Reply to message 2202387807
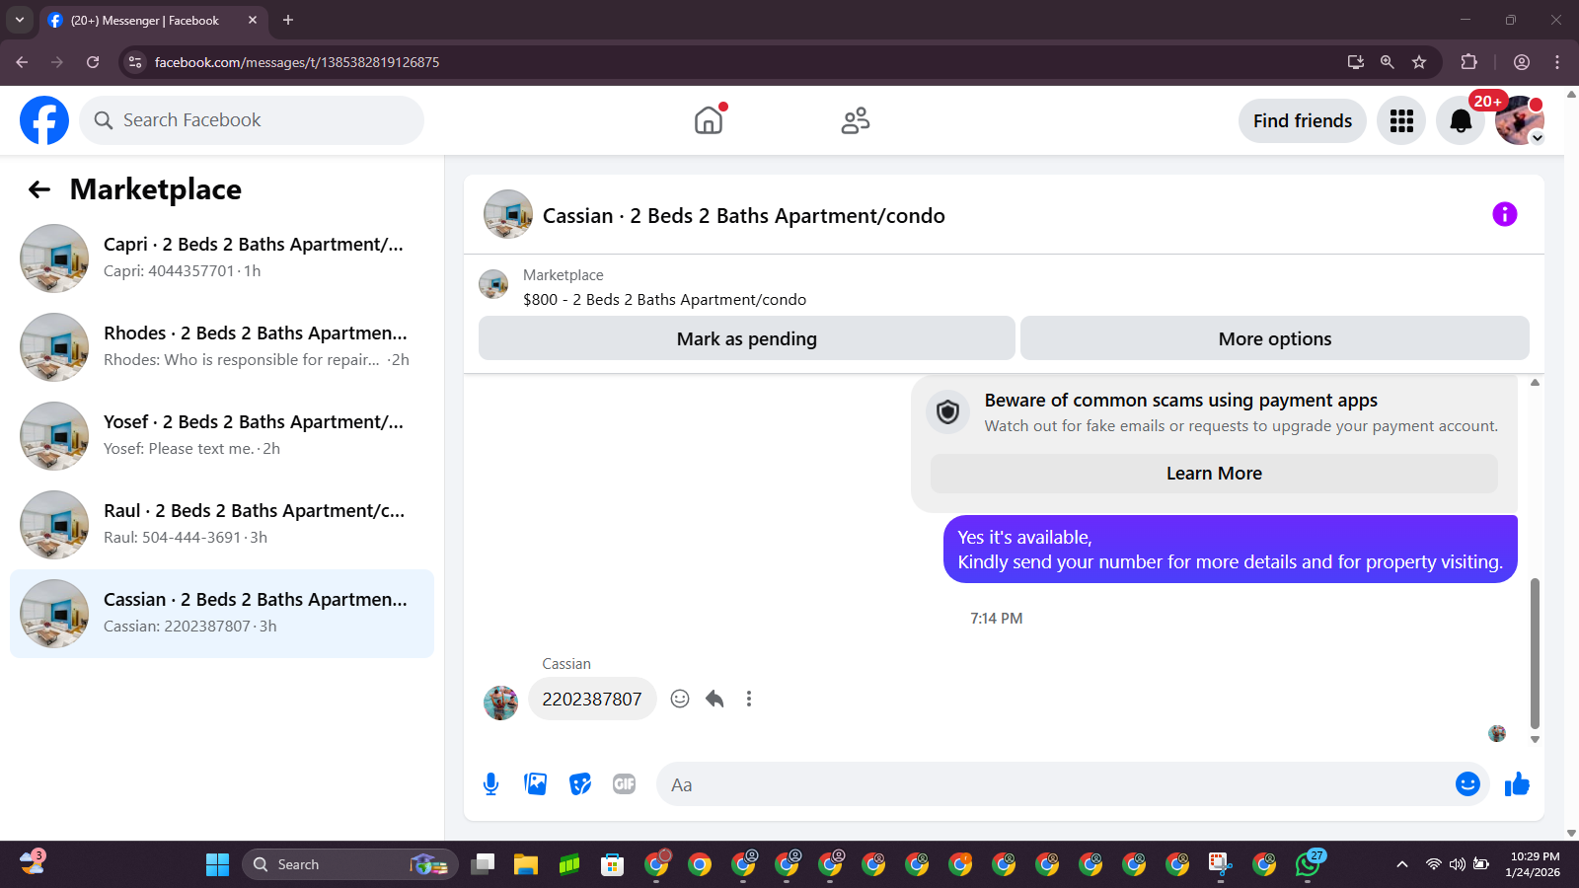Viewport: 1579px width, 888px height. tap(714, 699)
